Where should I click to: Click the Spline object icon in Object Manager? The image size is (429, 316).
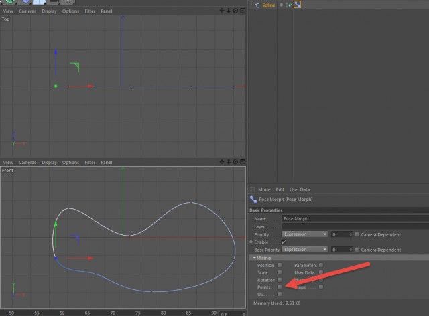coord(257,5)
